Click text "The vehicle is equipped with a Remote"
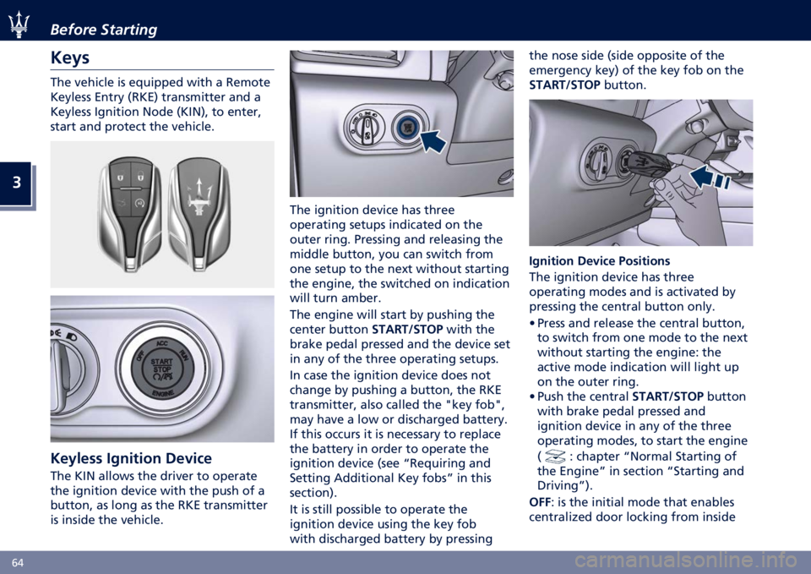 click(161, 82)
